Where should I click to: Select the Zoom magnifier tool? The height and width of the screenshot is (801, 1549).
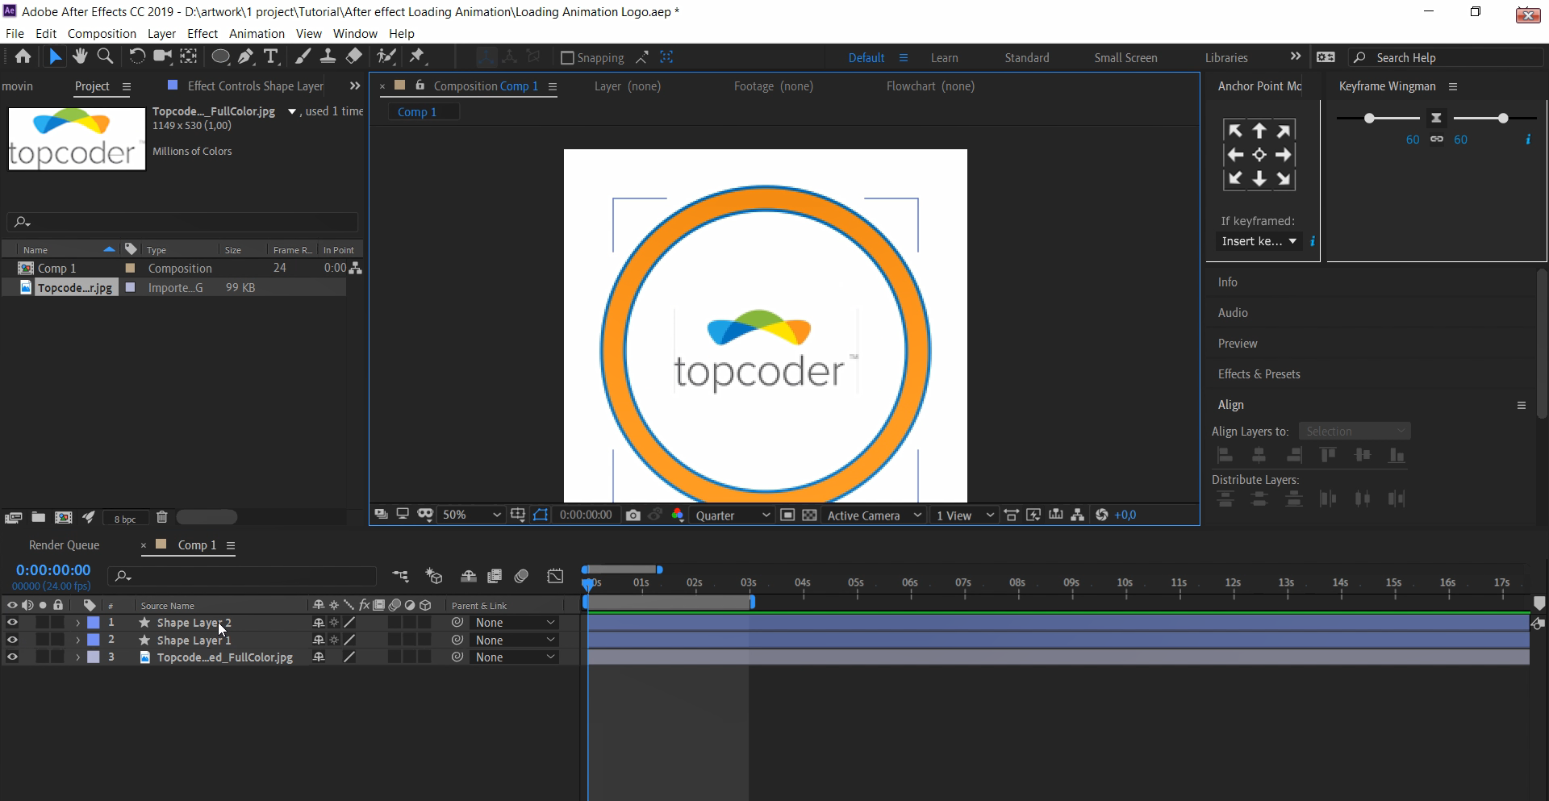tap(105, 56)
